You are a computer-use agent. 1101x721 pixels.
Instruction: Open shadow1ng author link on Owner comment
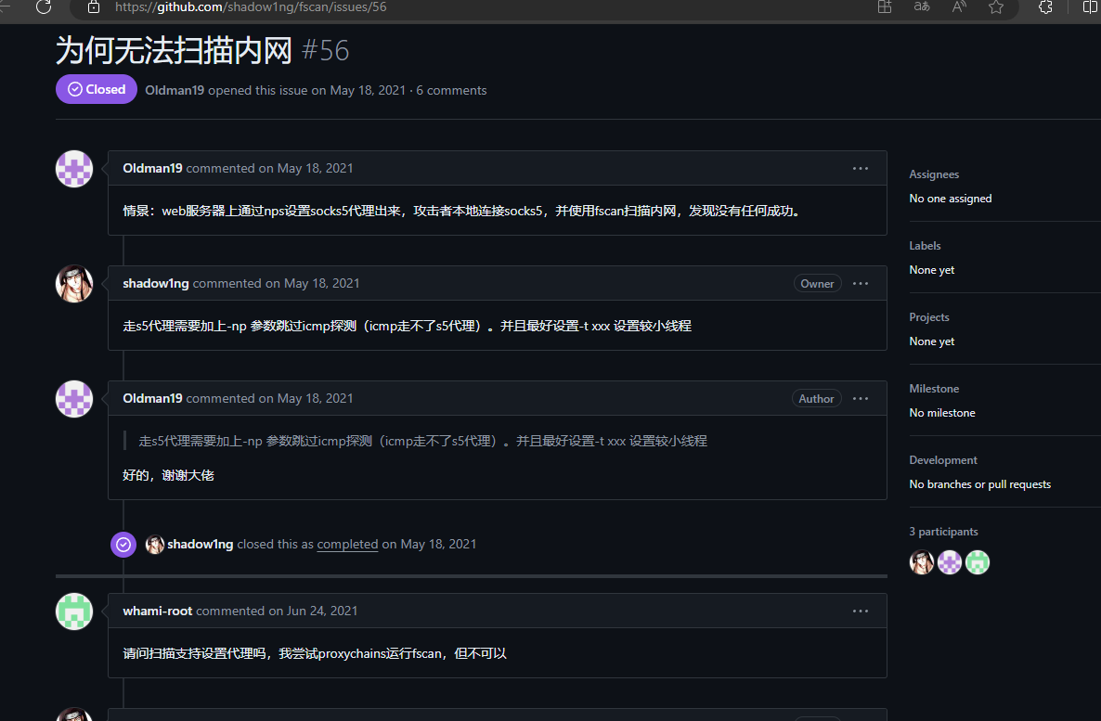(156, 283)
